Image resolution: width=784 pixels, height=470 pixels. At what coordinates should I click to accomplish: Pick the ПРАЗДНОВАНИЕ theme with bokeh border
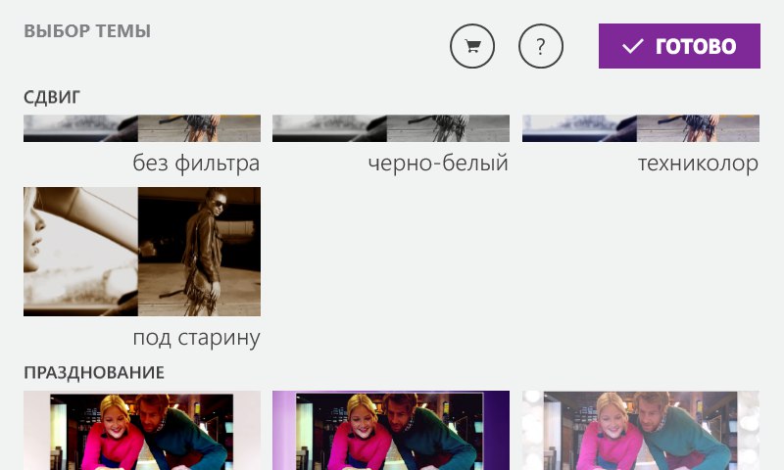pyautogui.click(x=641, y=431)
